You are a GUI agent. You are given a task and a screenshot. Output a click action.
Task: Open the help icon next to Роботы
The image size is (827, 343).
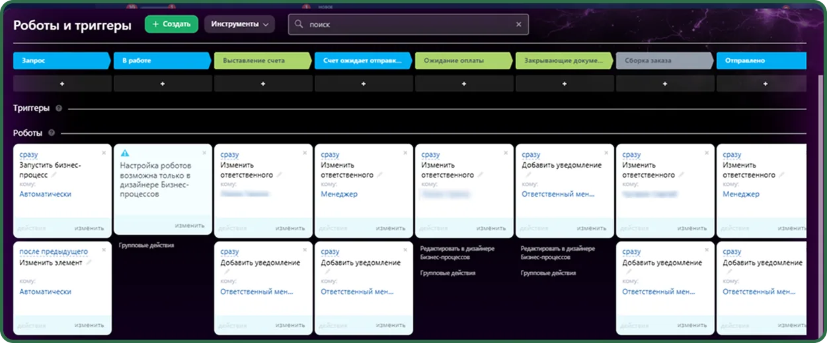[52, 133]
